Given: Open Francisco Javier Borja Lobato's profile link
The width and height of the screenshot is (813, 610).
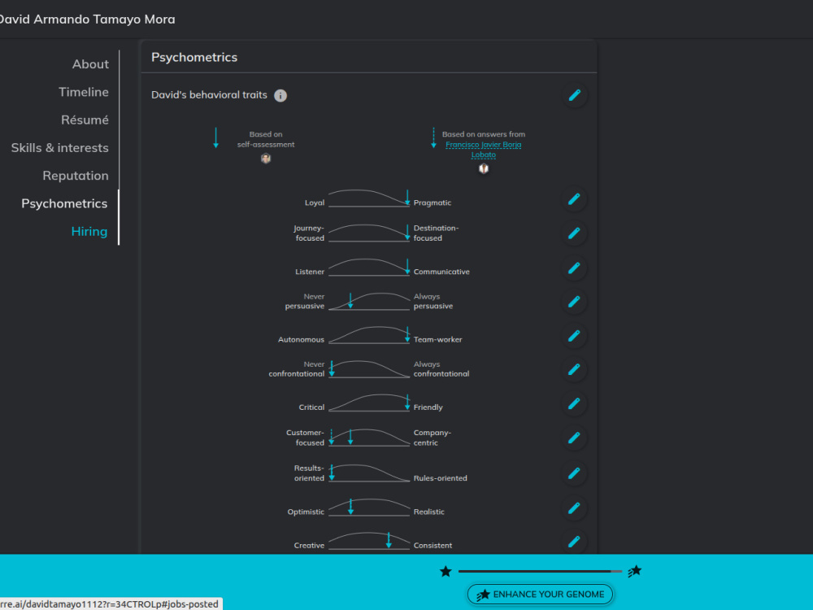Looking at the screenshot, I should pos(484,150).
